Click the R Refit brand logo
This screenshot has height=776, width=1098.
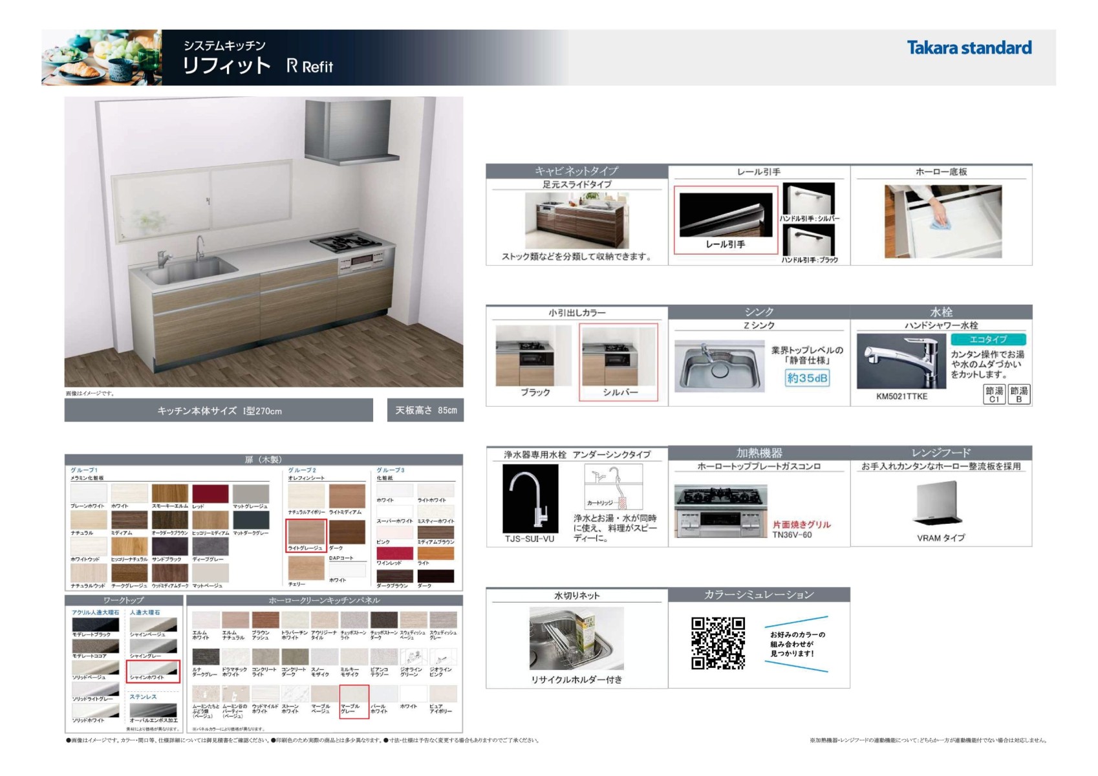click(x=310, y=66)
